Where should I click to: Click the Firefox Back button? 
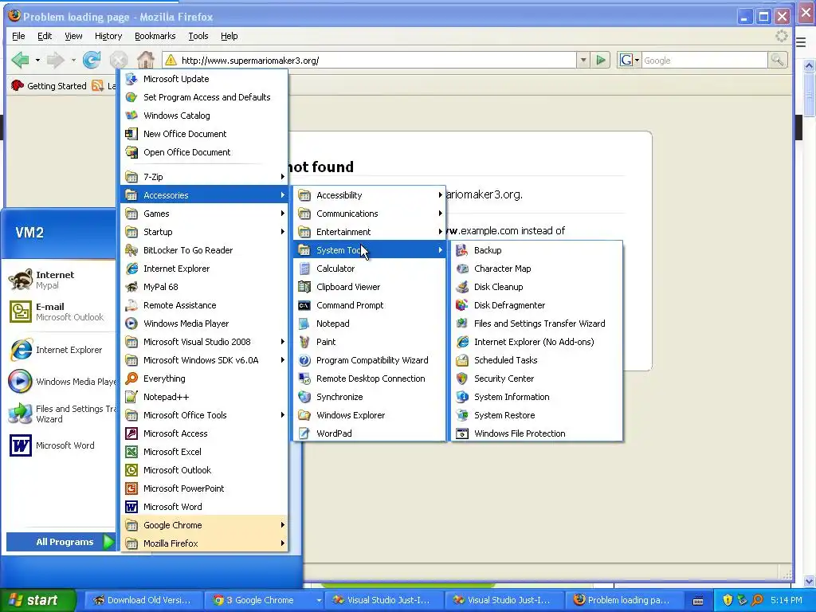pos(20,61)
